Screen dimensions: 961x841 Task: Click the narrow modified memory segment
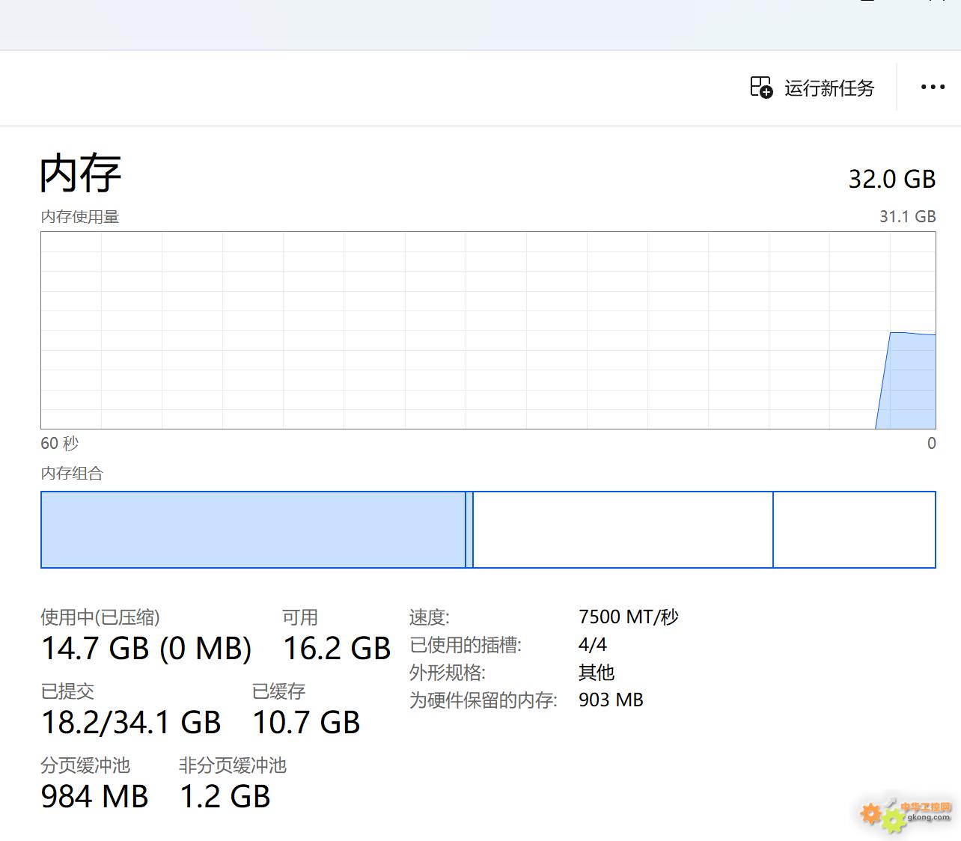(469, 530)
